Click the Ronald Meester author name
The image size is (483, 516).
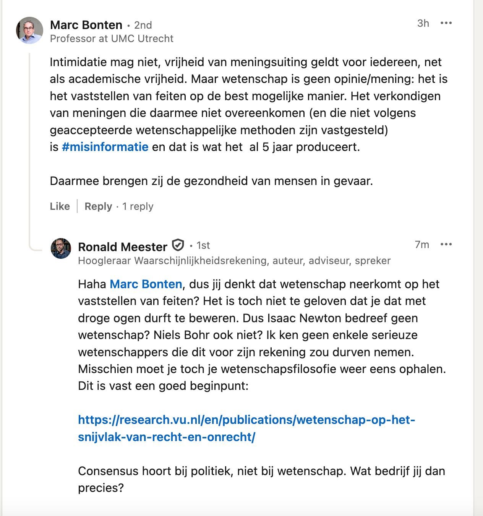point(122,247)
